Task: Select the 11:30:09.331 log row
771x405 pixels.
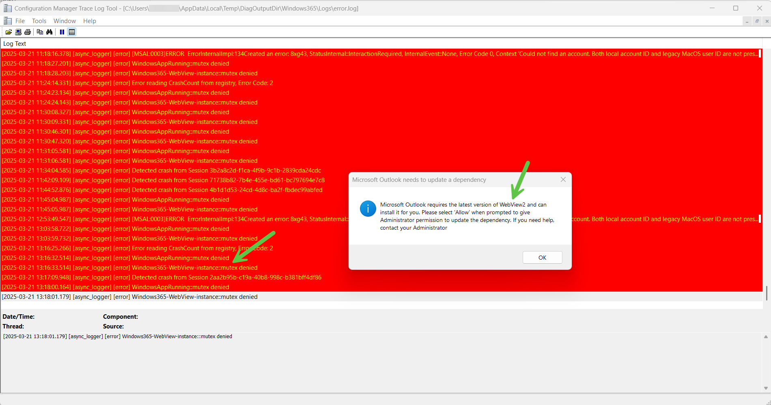Action: click(x=381, y=122)
